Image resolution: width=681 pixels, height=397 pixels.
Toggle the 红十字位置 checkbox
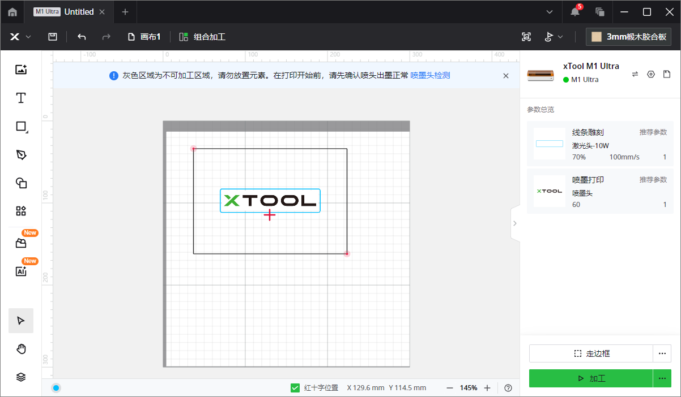295,388
